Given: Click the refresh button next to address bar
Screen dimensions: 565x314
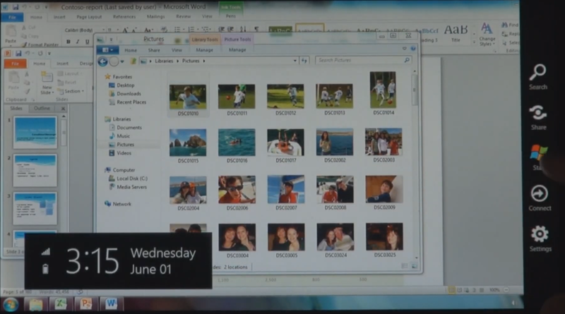Looking at the screenshot, I should click(304, 61).
